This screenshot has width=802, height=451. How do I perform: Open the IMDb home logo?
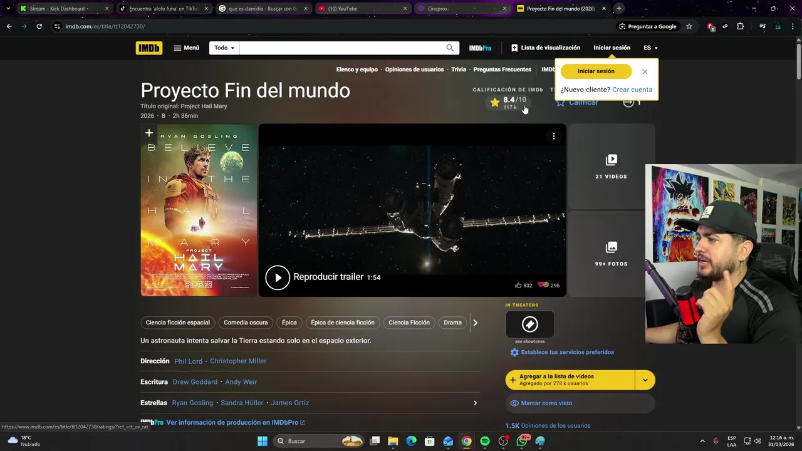click(x=149, y=48)
